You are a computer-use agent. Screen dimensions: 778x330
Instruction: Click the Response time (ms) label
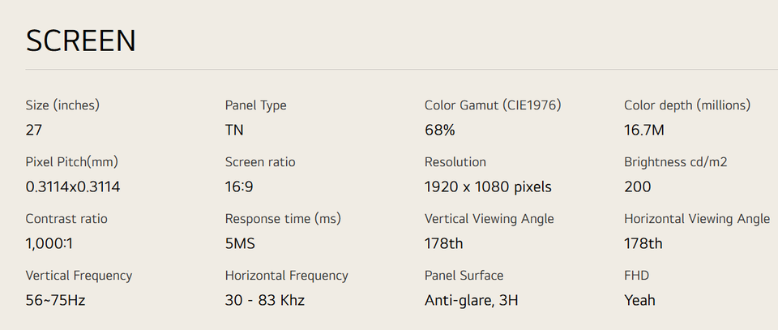(x=283, y=219)
